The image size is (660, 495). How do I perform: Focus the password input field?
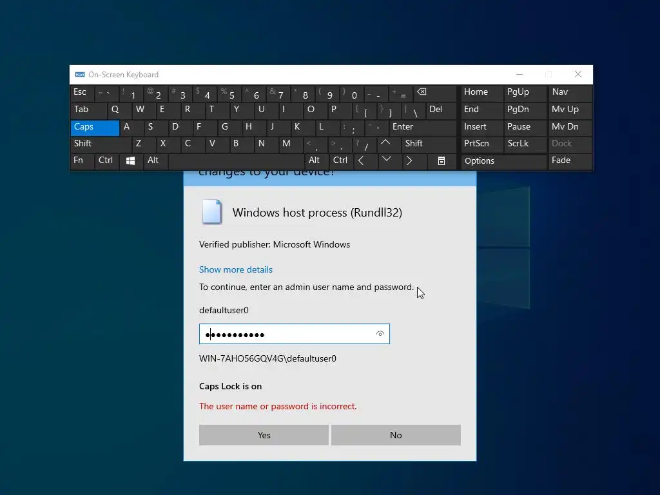294,335
